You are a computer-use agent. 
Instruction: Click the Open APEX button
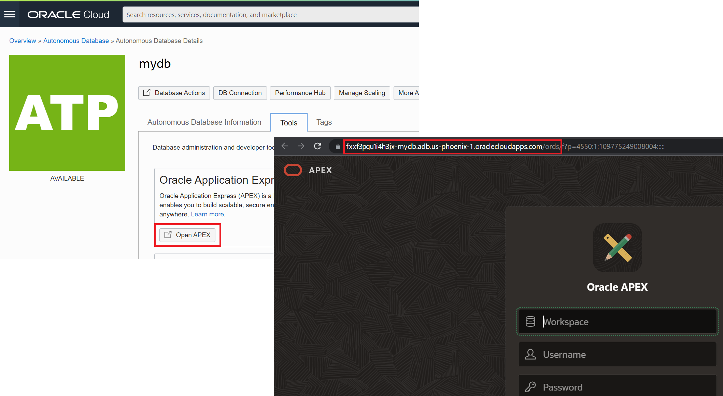click(187, 235)
